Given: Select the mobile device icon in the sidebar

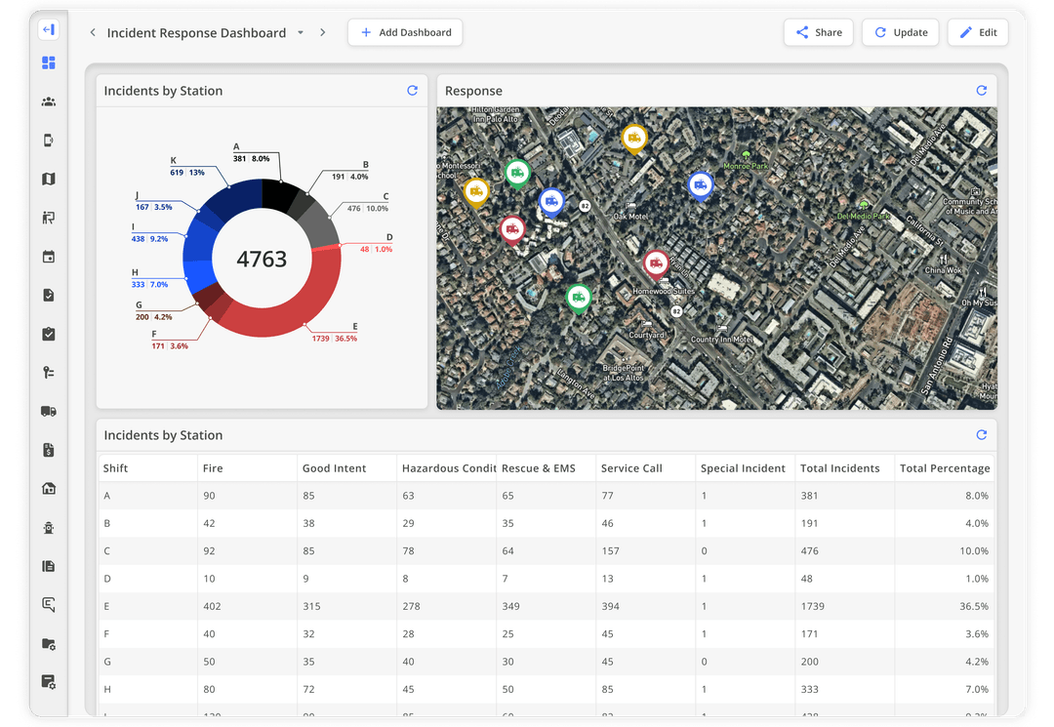Looking at the screenshot, I should pos(48,140).
